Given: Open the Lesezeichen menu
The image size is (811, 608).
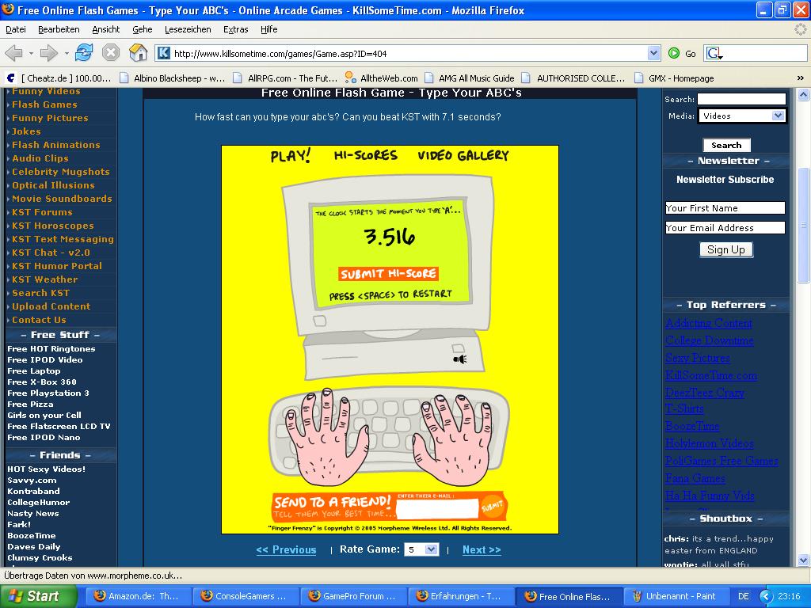Looking at the screenshot, I should pyautogui.click(x=188, y=29).
